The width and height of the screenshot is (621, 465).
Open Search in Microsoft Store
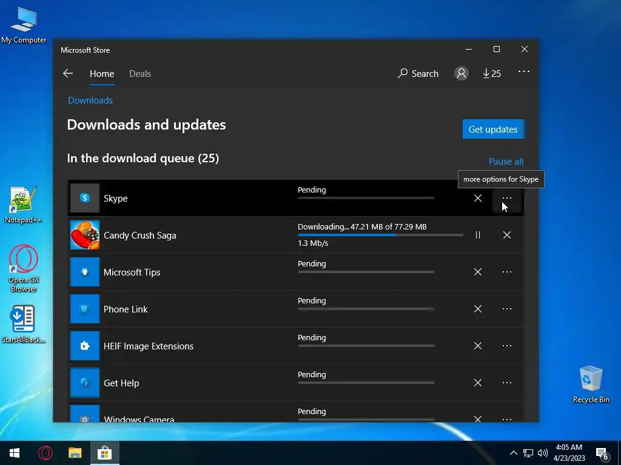418,73
